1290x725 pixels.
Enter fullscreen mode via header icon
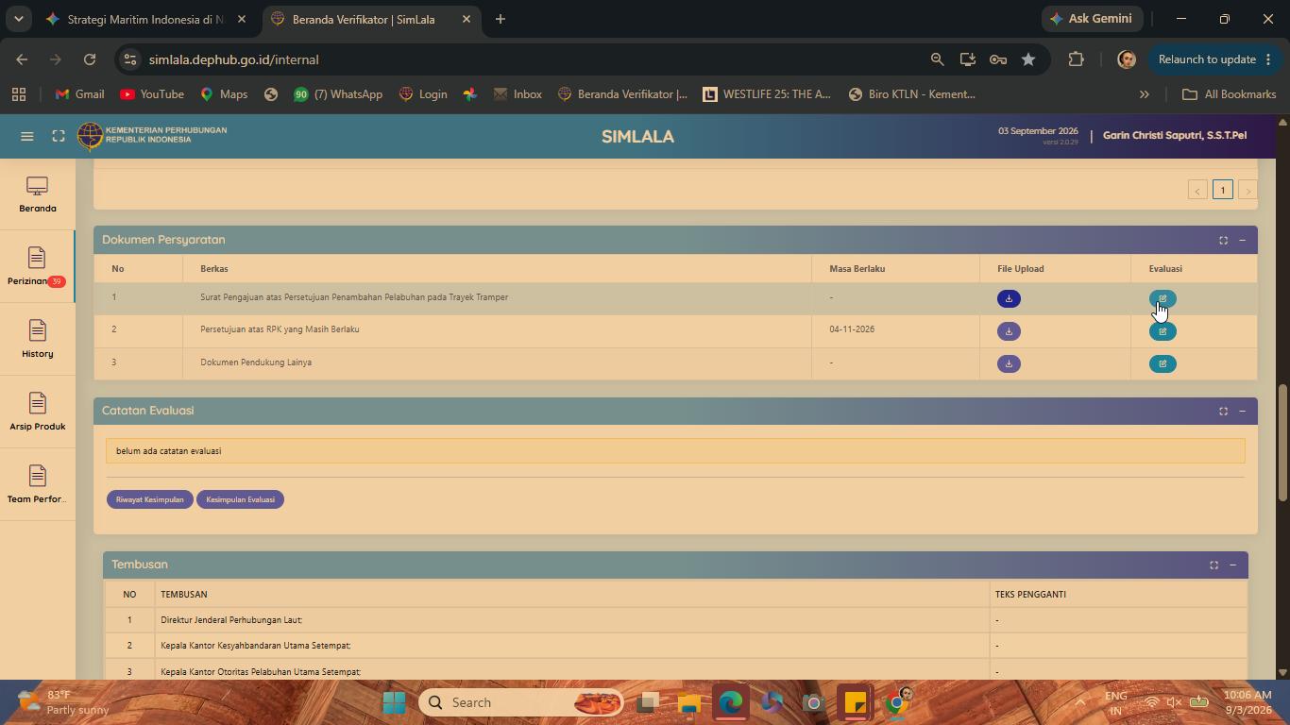click(x=59, y=136)
